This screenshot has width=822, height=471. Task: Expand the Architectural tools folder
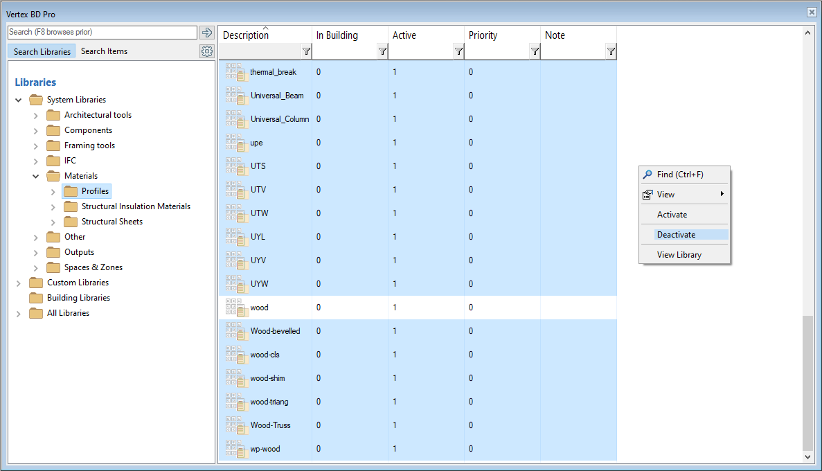click(x=36, y=115)
